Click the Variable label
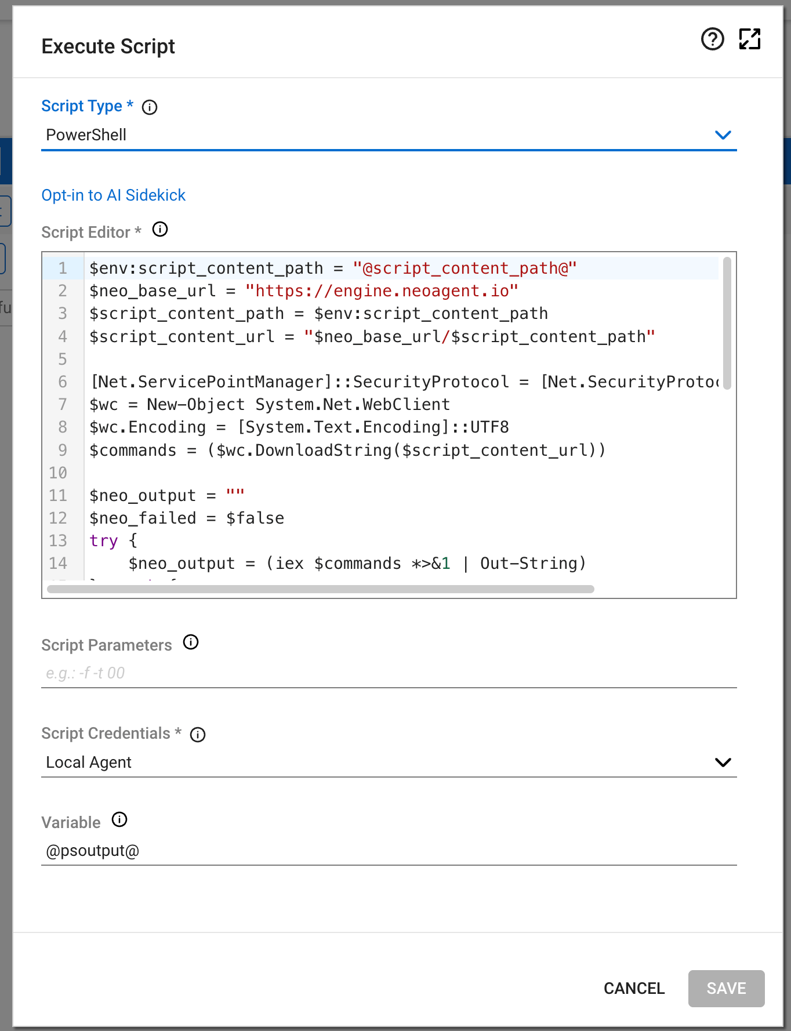 (71, 823)
